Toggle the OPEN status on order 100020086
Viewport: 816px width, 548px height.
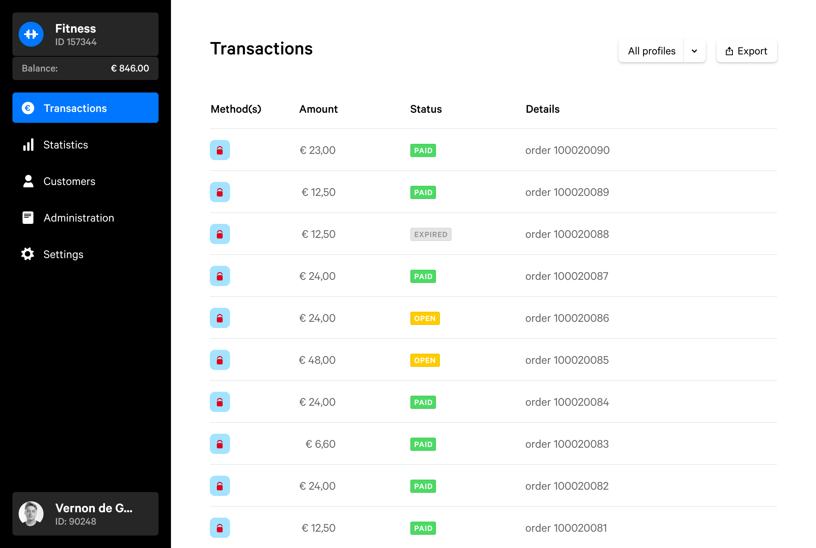[x=425, y=318]
